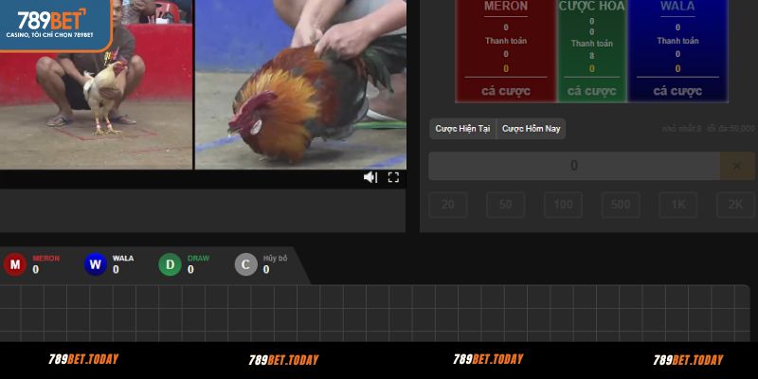Image resolution: width=758 pixels, height=379 pixels.
Task: Expand video to fullscreen
Action: point(393,177)
